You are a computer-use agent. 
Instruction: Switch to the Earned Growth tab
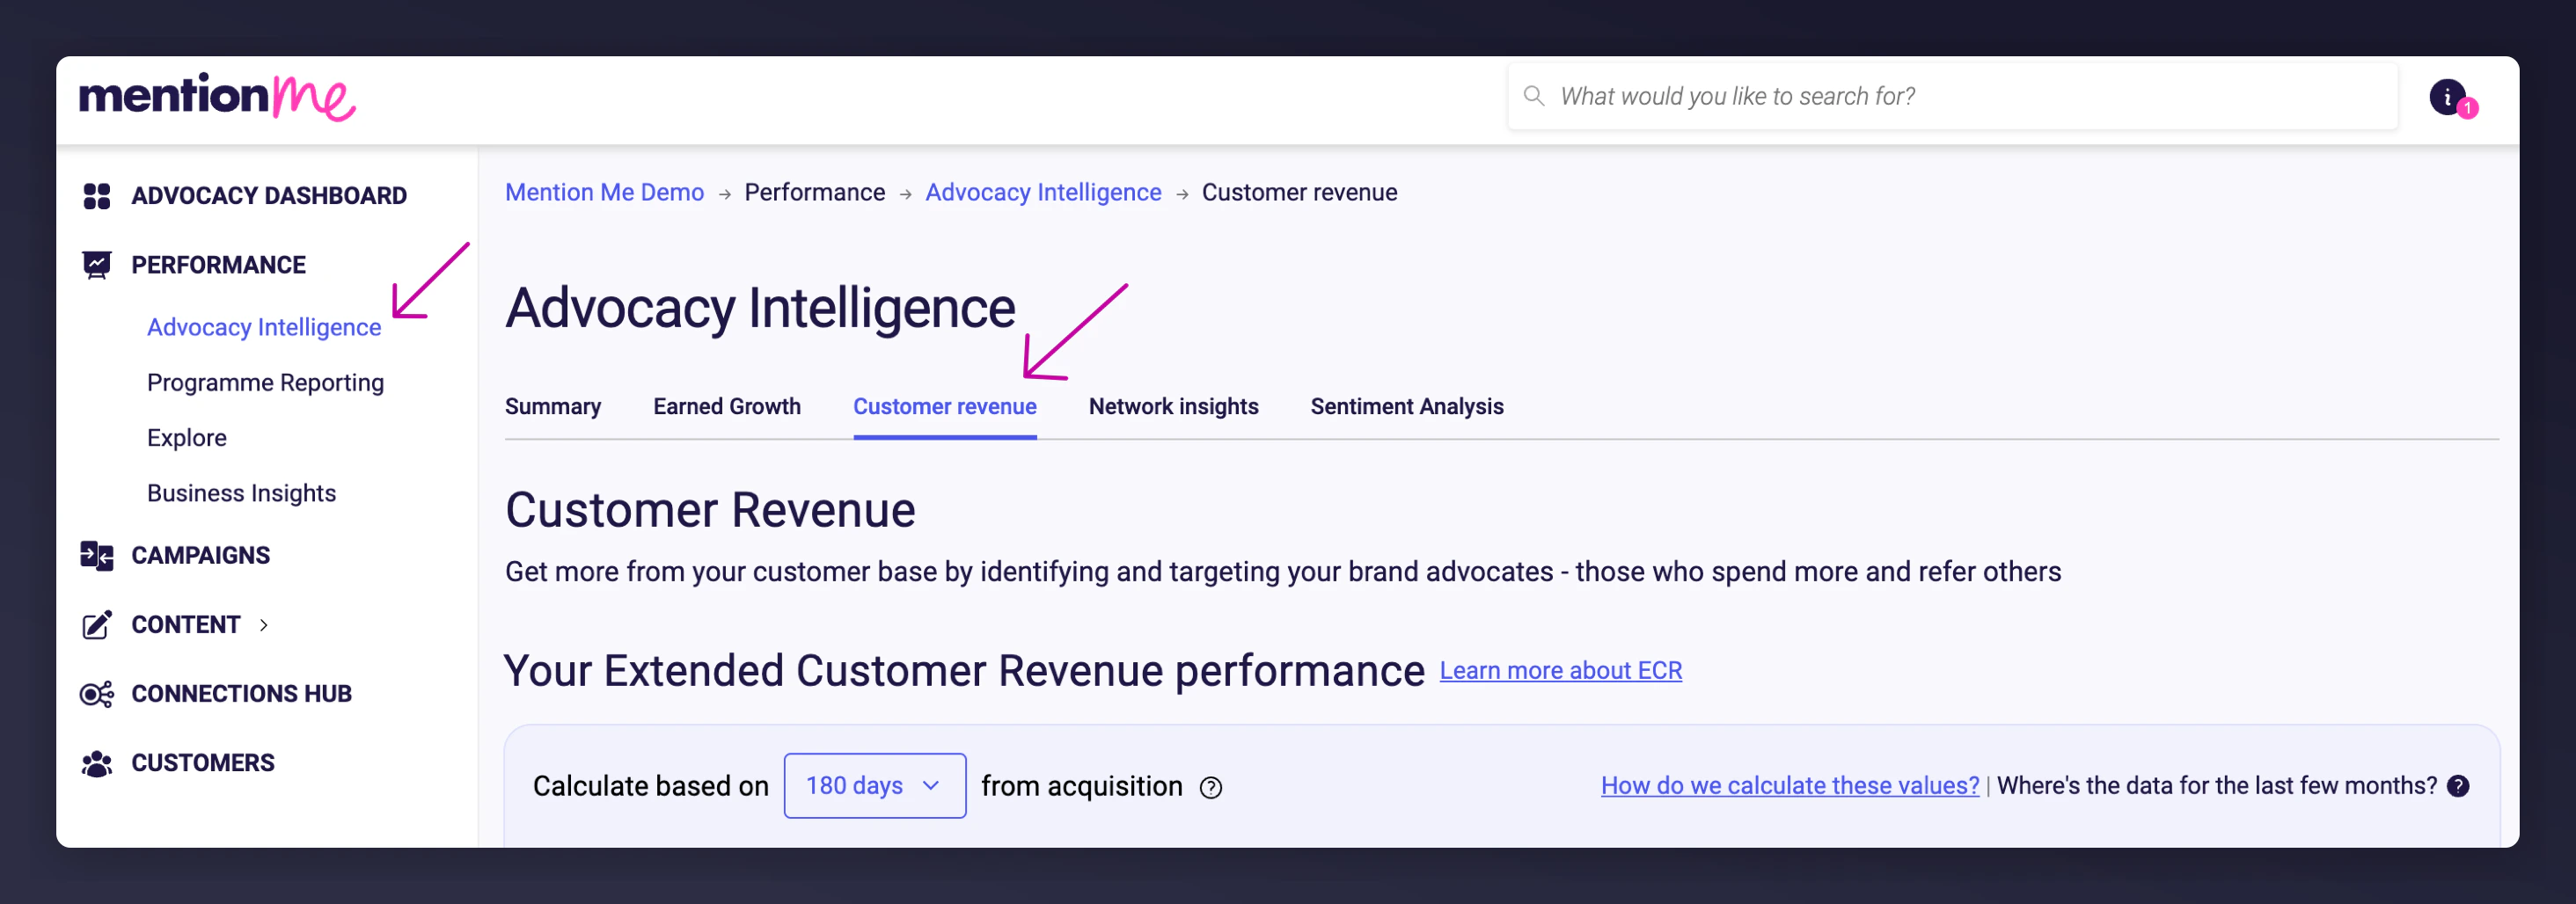(727, 407)
